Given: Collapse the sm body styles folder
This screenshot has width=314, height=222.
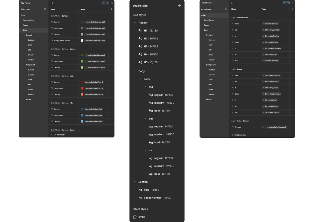Looking at the screenshot, I should pyautogui.click(x=145, y=119).
